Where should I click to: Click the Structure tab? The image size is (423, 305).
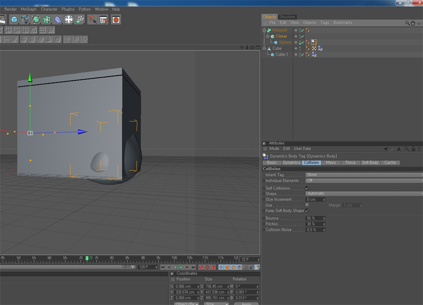point(288,17)
